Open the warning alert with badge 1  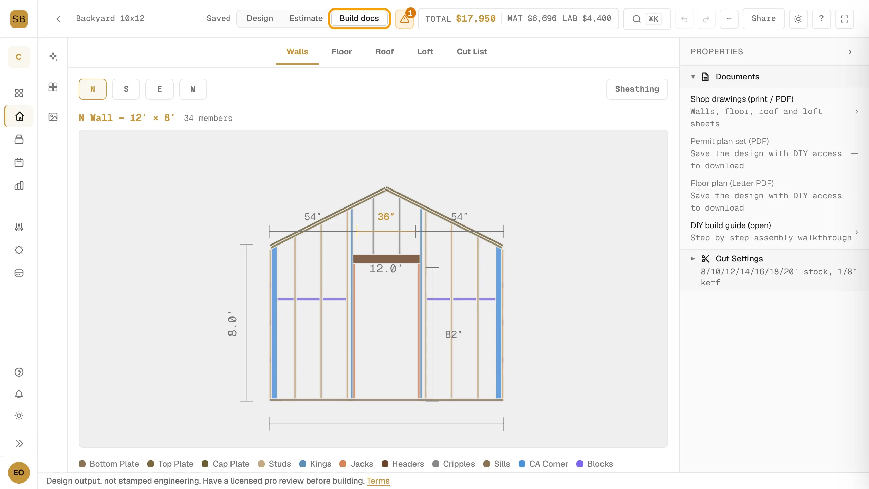[405, 19]
